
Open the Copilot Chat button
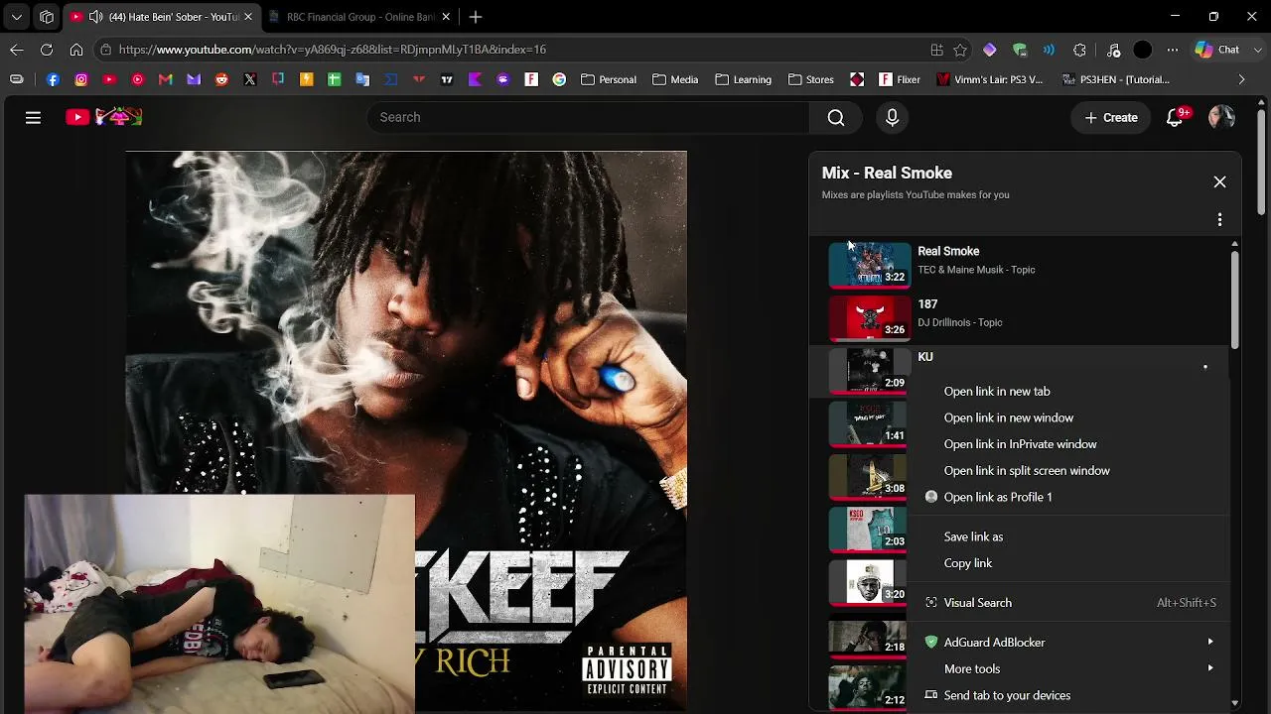(1217, 50)
